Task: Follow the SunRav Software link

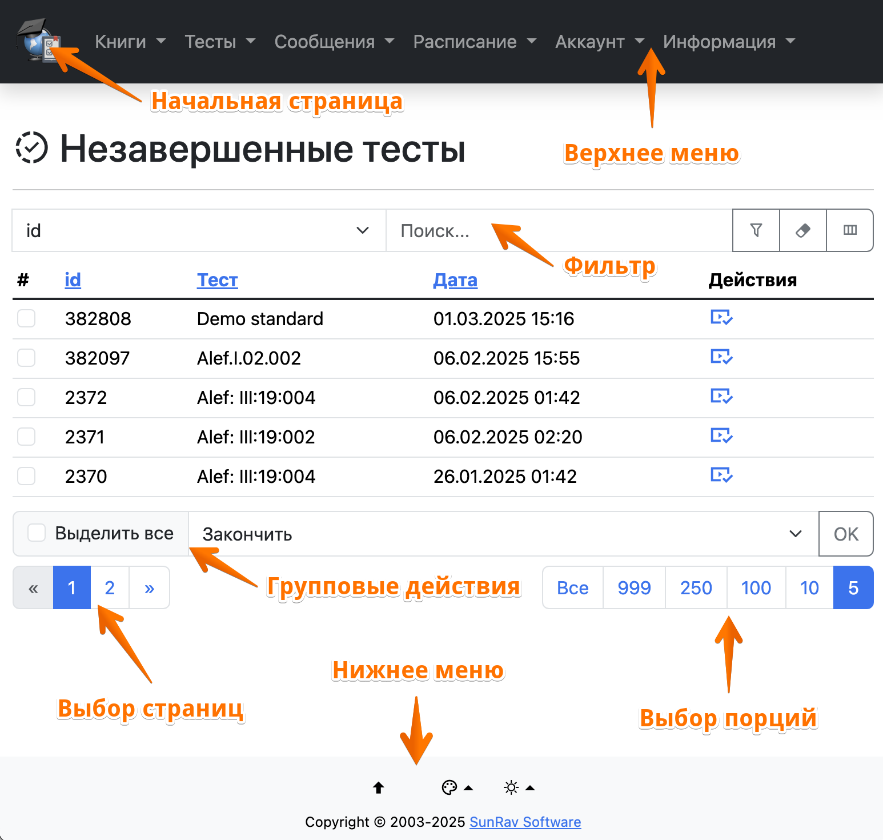Action: point(525,822)
